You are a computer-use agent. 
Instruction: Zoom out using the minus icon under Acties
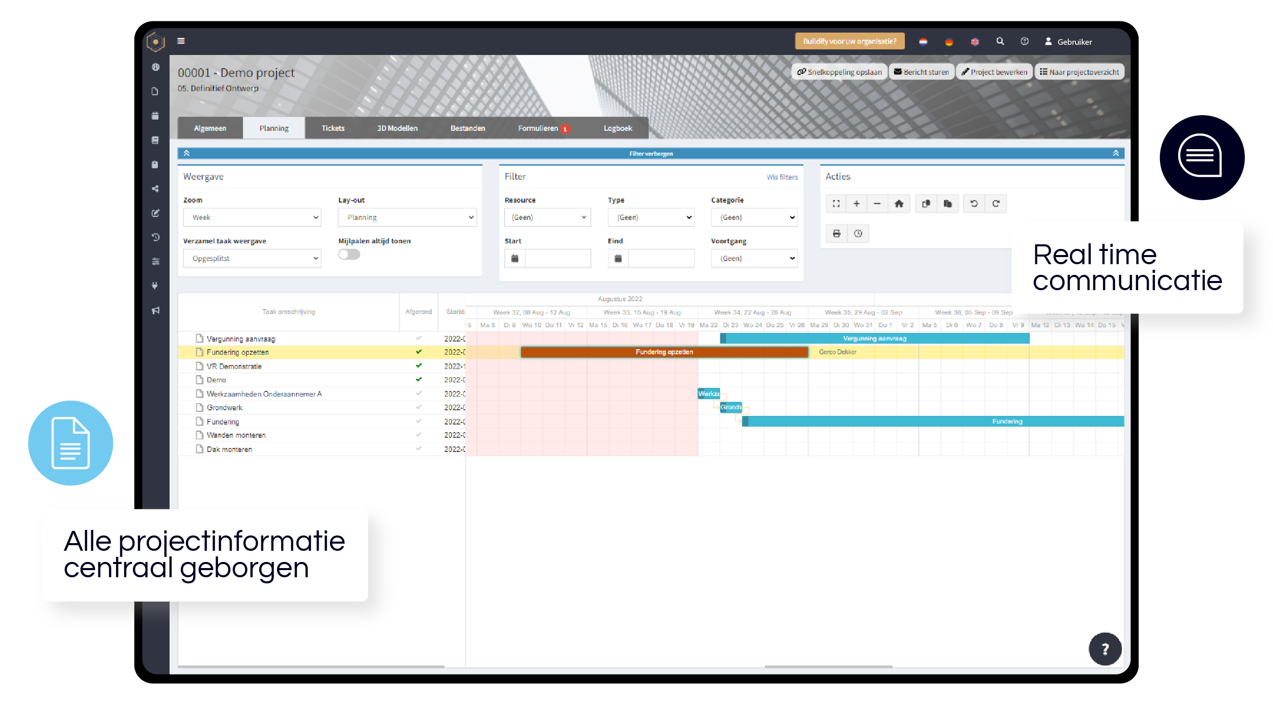[877, 203]
